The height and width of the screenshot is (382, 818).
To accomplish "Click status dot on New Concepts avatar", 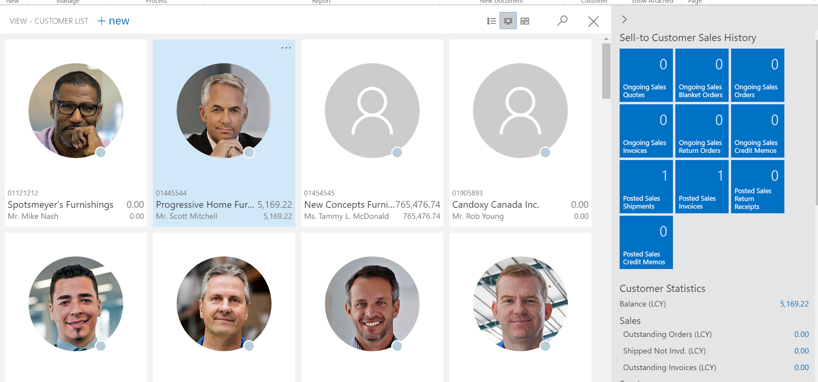I will click(397, 152).
